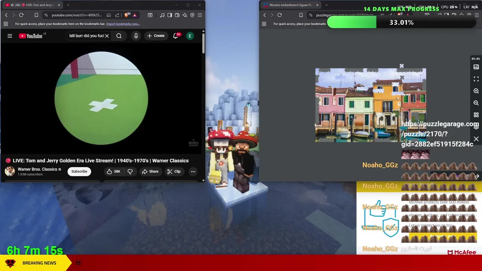Open Brave VPN shield icon
This screenshot has height=271, width=482.
(192, 15)
